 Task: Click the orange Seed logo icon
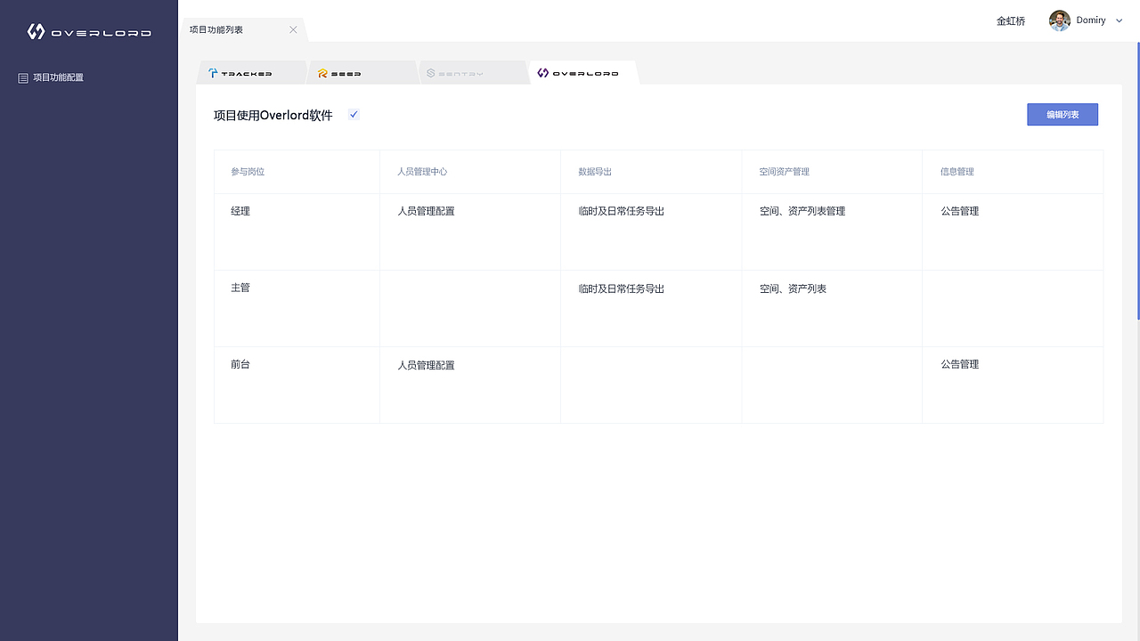pos(322,72)
